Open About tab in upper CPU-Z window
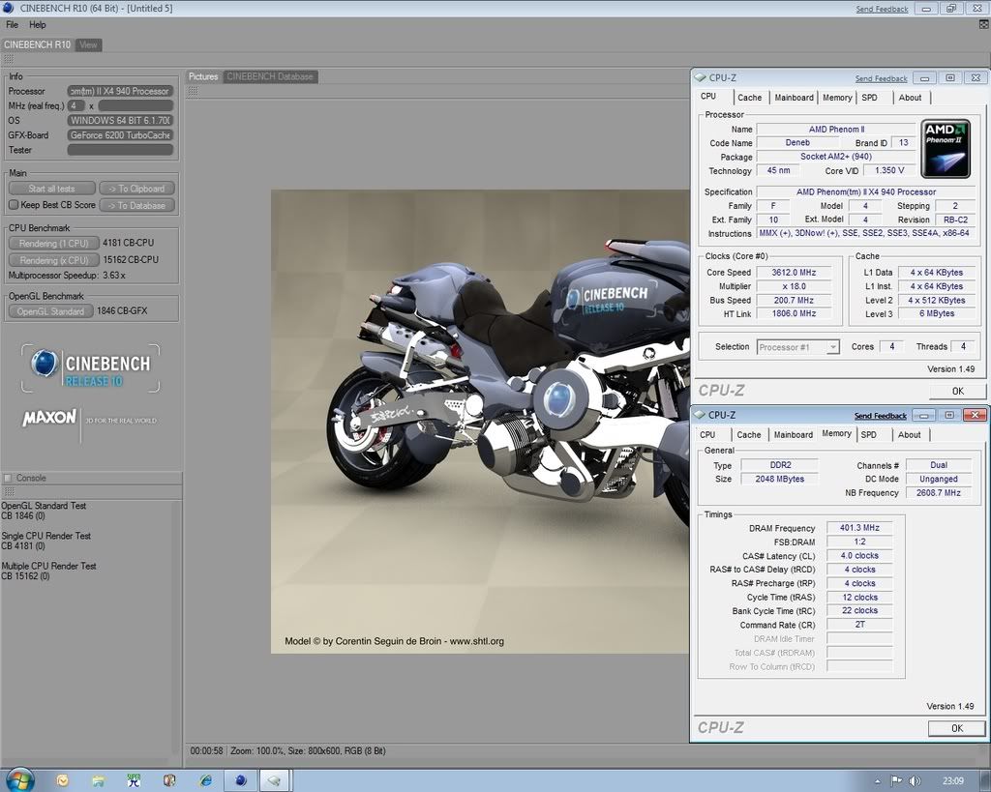The image size is (991, 792). [x=910, y=98]
